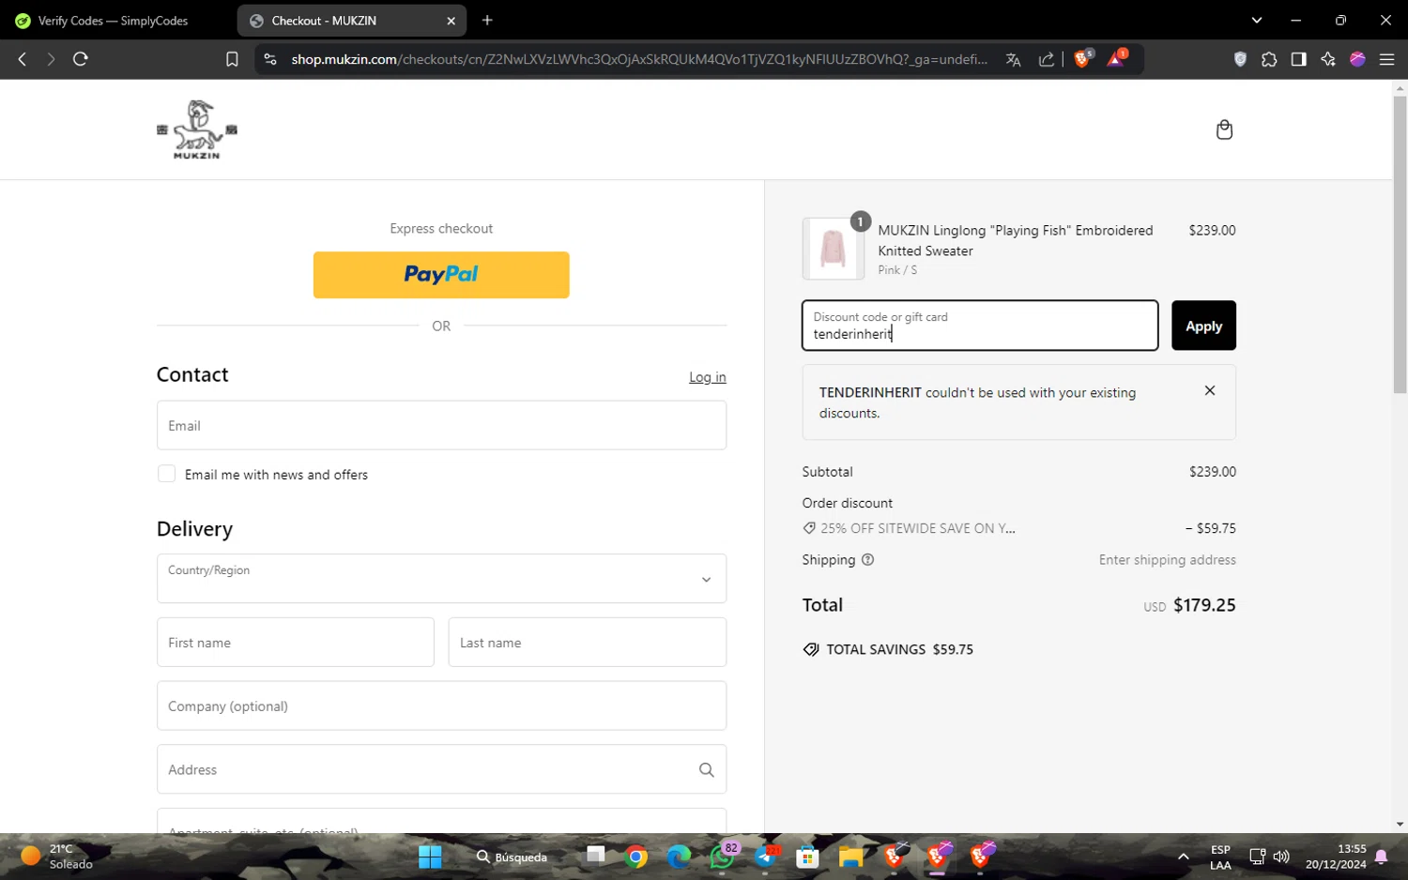Open Windows Start menu

pos(430,857)
